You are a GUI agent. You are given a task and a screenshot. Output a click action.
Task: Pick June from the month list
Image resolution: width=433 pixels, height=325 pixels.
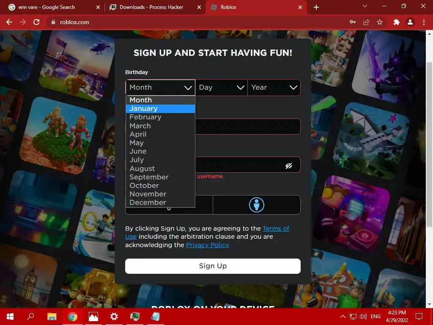(x=160, y=151)
